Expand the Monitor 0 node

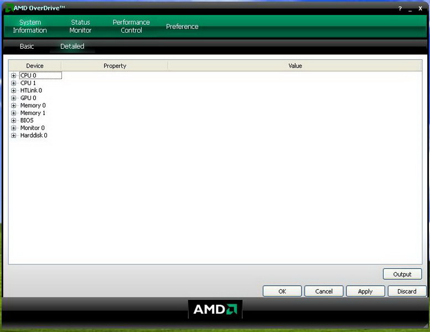pyautogui.click(x=13, y=128)
